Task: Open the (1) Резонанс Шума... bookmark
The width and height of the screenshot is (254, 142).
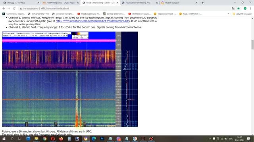Action: pyautogui.click(x=140, y=14)
